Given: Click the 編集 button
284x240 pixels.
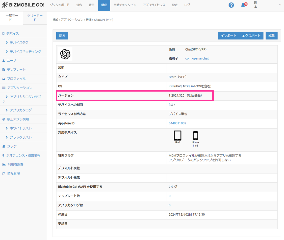Looking at the screenshot, I should point(271,36).
